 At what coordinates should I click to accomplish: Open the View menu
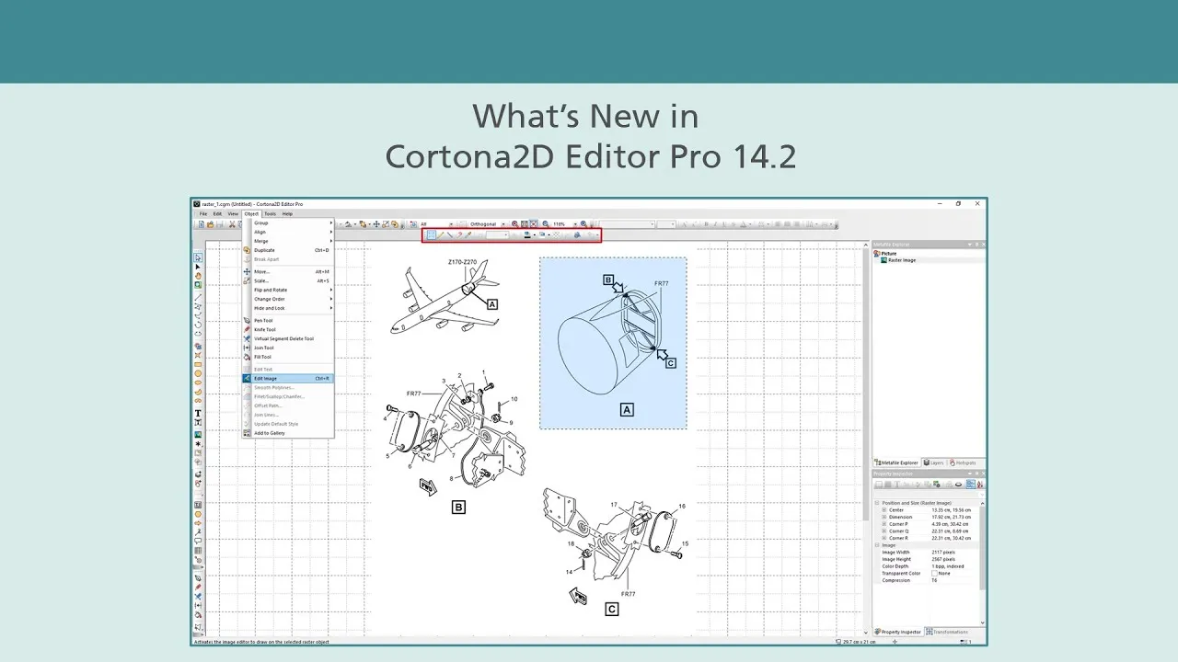233,213
